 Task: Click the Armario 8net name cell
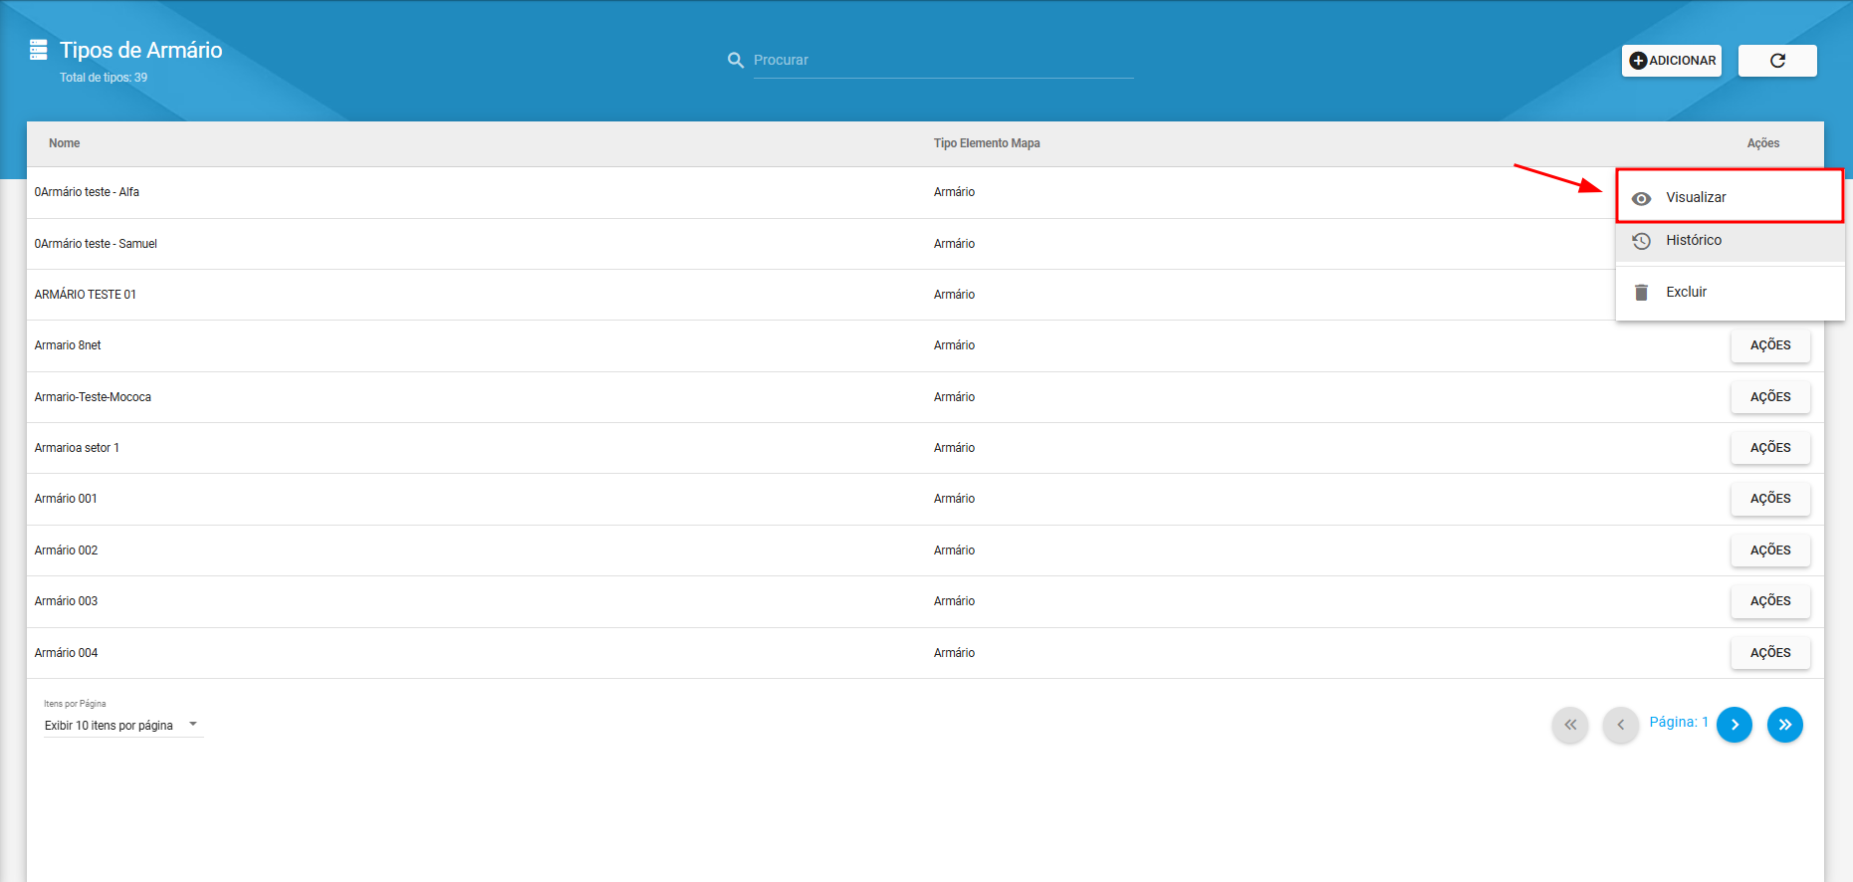click(68, 345)
